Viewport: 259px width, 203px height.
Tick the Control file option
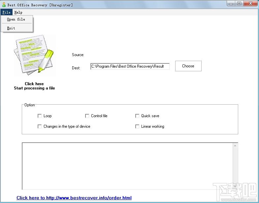click(x=87, y=116)
